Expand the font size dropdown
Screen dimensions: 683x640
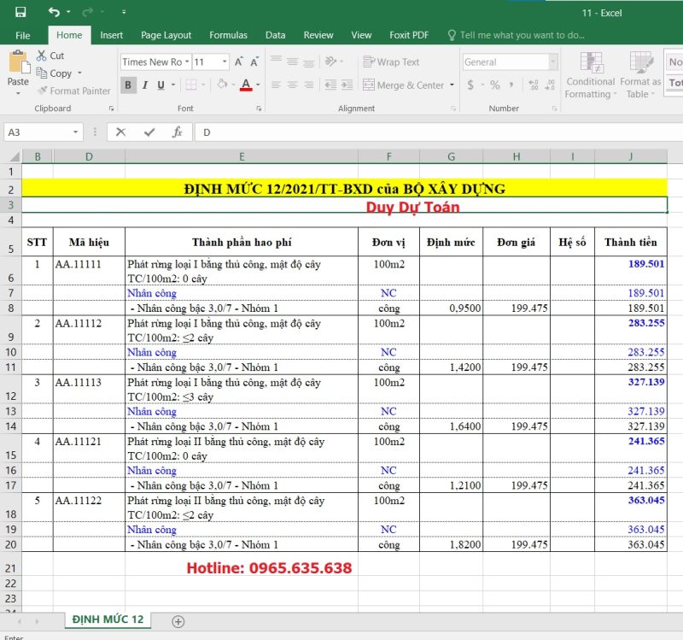click(225, 62)
